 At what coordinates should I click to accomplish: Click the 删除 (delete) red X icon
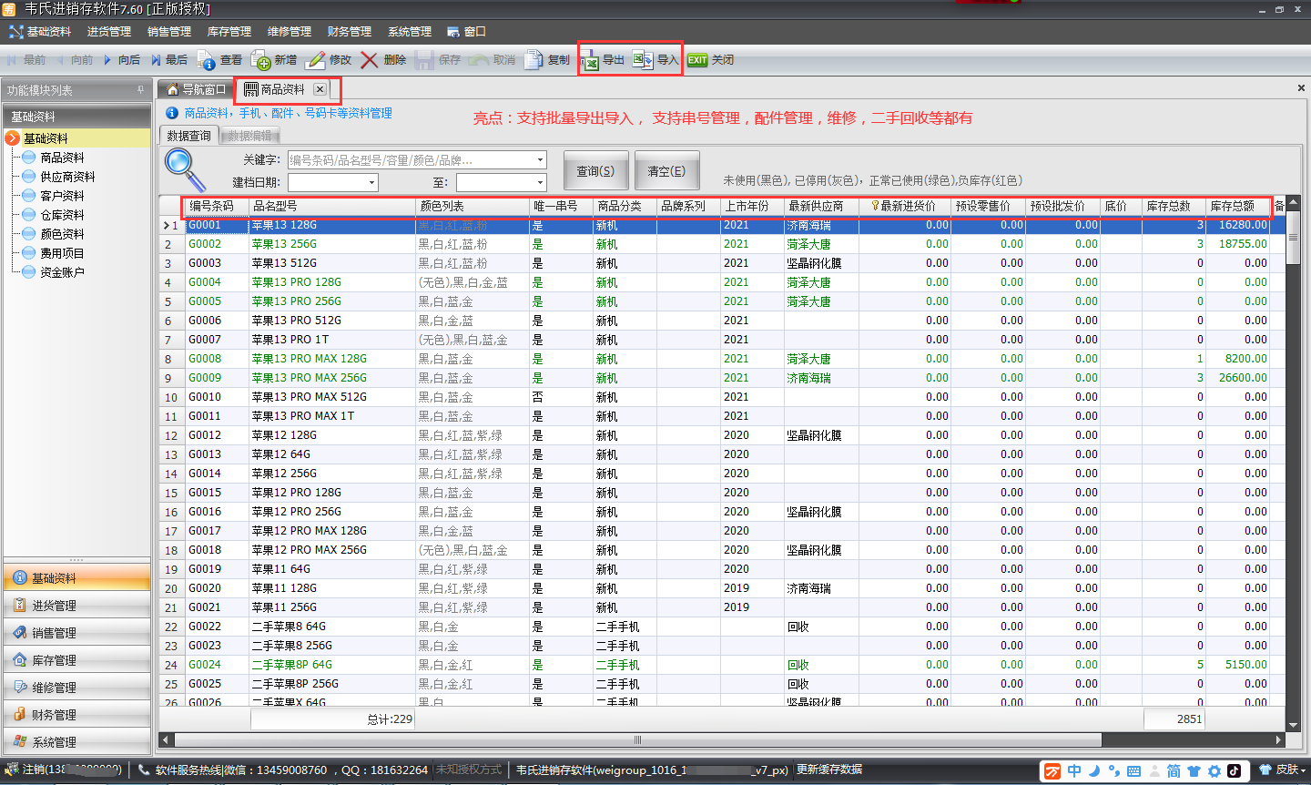click(x=370, y=60)
